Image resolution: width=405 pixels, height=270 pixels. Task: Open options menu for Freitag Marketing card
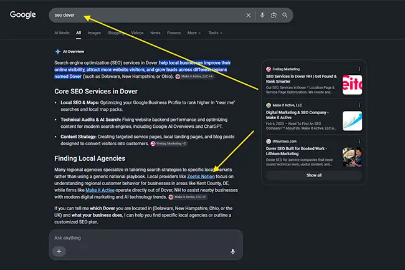(x=360, y=69)
